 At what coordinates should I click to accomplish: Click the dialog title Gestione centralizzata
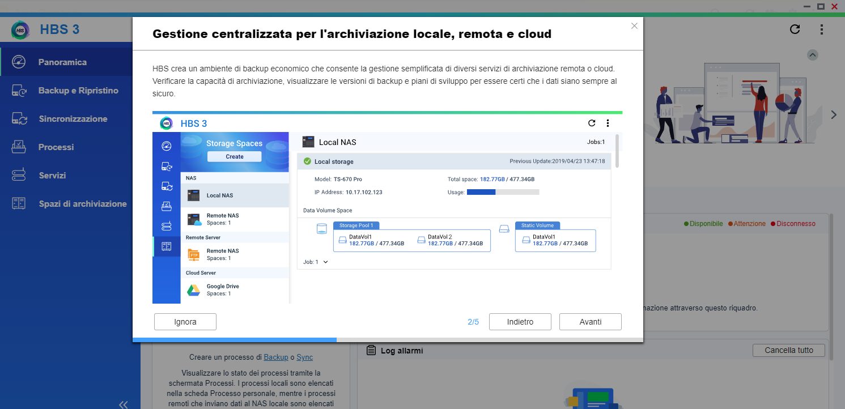[x=352, y=34]
